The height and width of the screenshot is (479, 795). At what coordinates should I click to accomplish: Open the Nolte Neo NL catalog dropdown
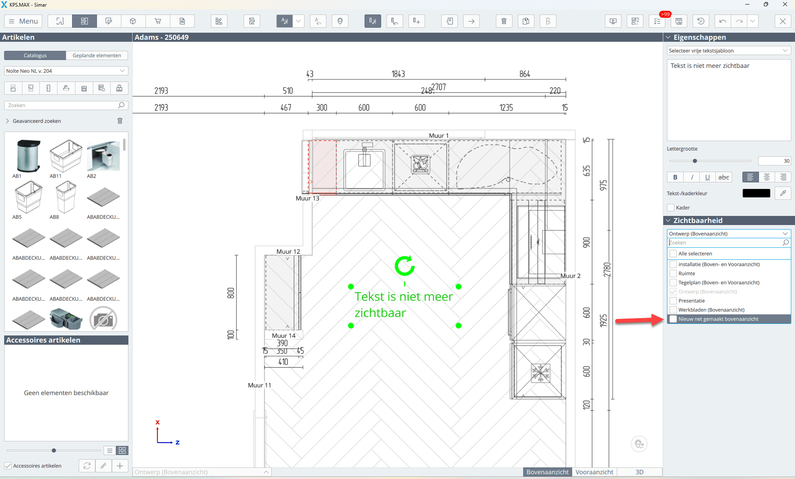[66, 71]
